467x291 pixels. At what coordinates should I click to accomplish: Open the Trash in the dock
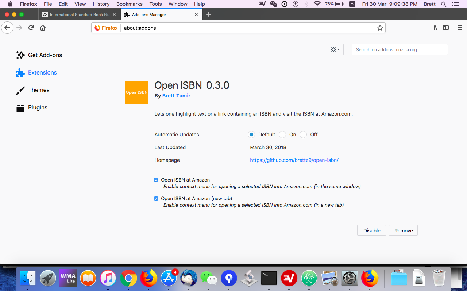click(x=439, y=279)
